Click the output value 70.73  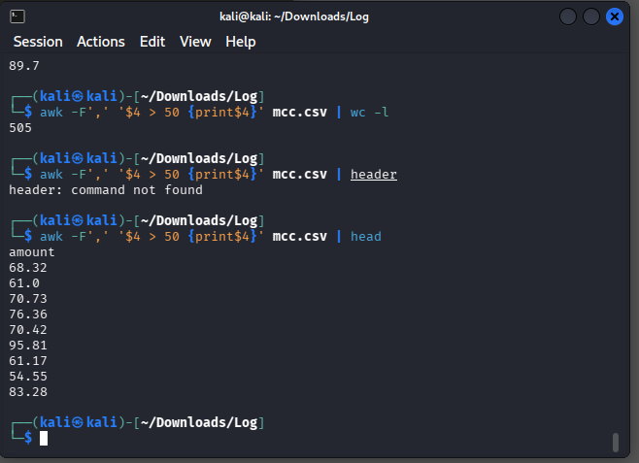coord(28,299)
